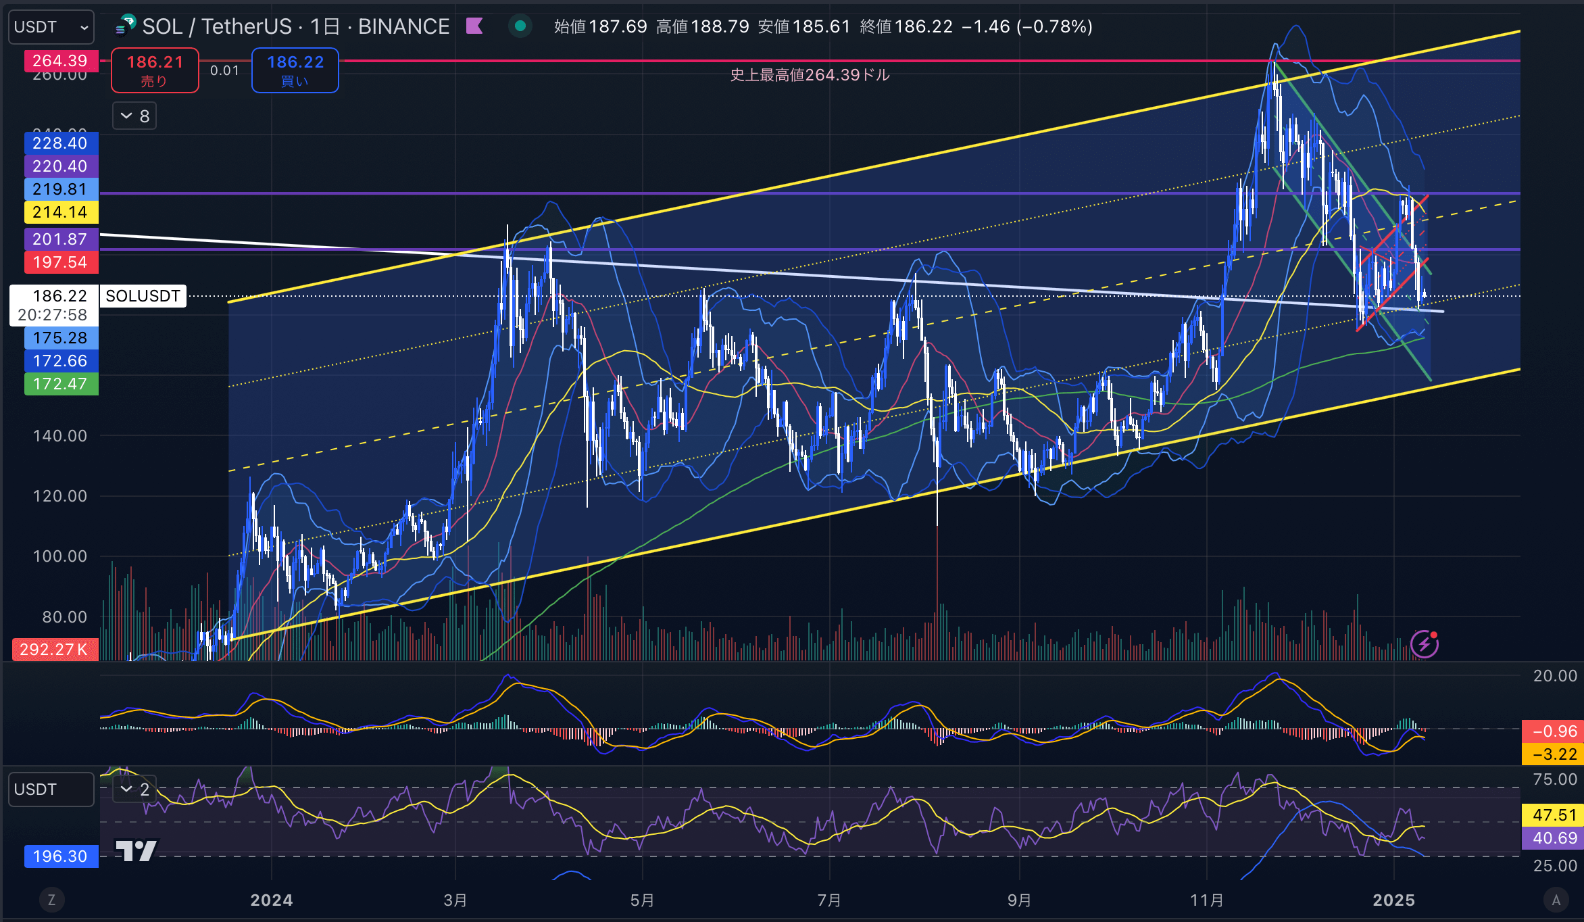The image size is (1584, 922).
Task: Click the SOLUSDT price line label
Action: click(143, 296)
